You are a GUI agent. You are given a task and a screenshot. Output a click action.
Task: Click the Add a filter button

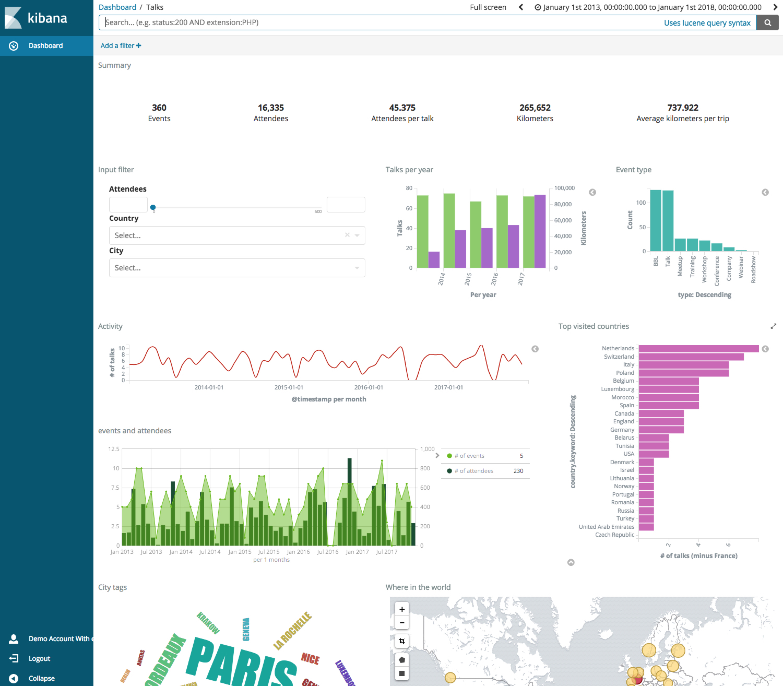121,45
